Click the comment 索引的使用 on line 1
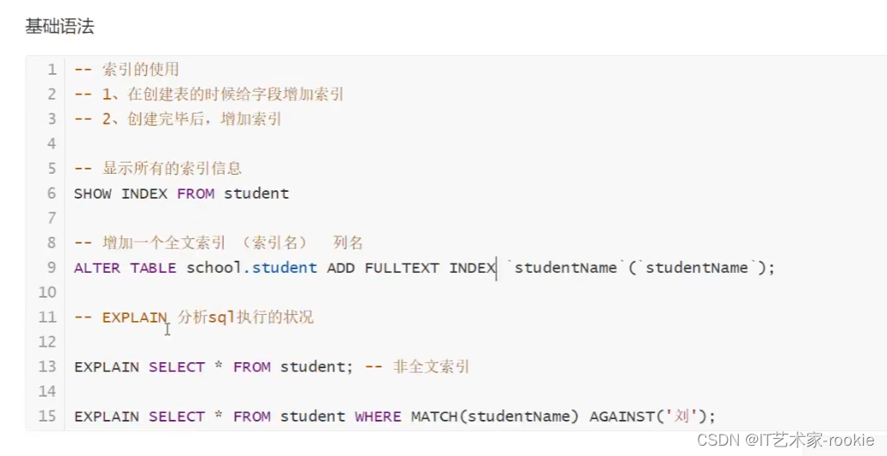The image size is (887, 456). (140, 70)
